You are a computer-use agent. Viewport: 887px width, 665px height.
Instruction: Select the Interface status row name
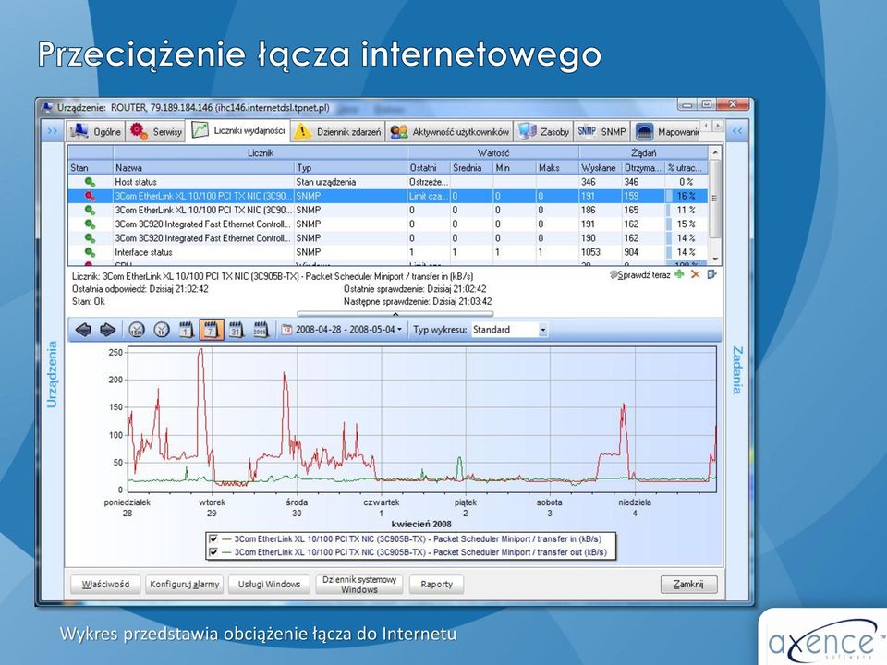144,252
